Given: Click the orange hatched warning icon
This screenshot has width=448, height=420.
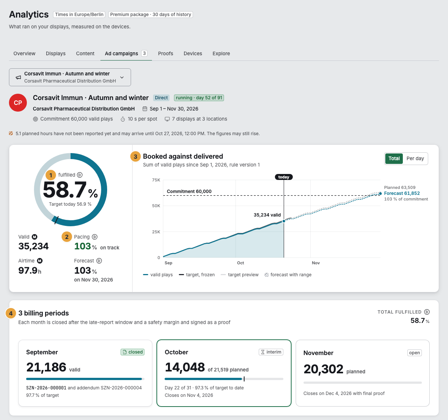Looking at the screenshot, I should pyautogui.click(x=11, y=133).
